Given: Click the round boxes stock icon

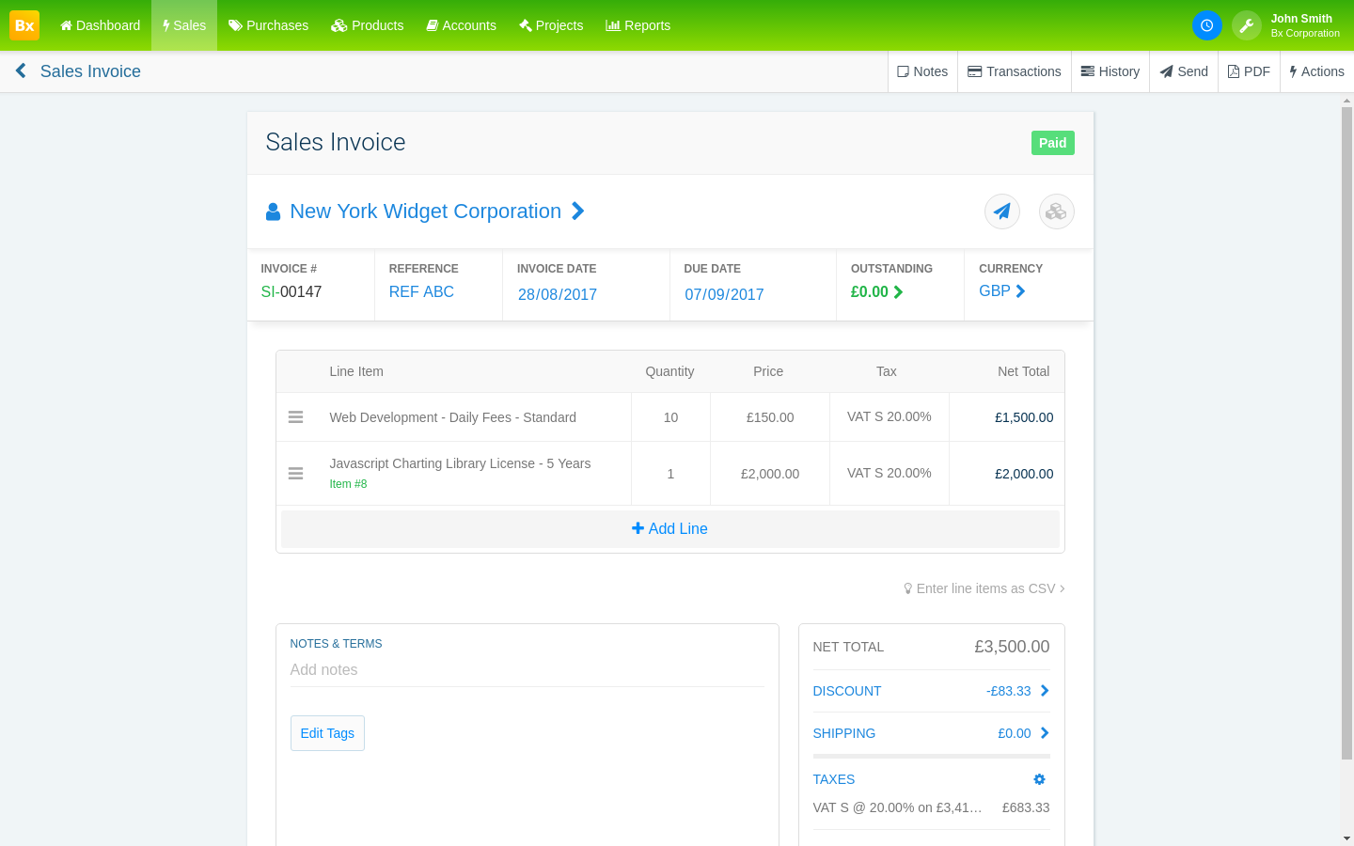Looking at the screenshot, I should pyautogui.click(x=1057, y=211).
